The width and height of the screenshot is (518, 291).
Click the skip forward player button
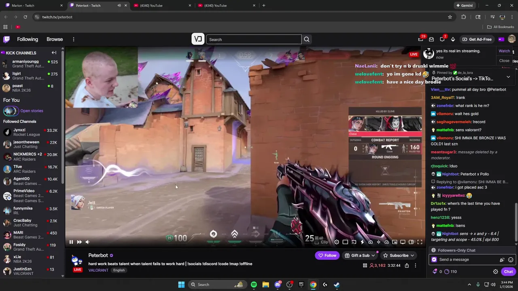(x=79, y=242)
